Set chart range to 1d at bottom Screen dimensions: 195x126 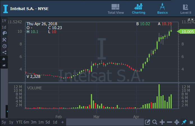[55, 122]
